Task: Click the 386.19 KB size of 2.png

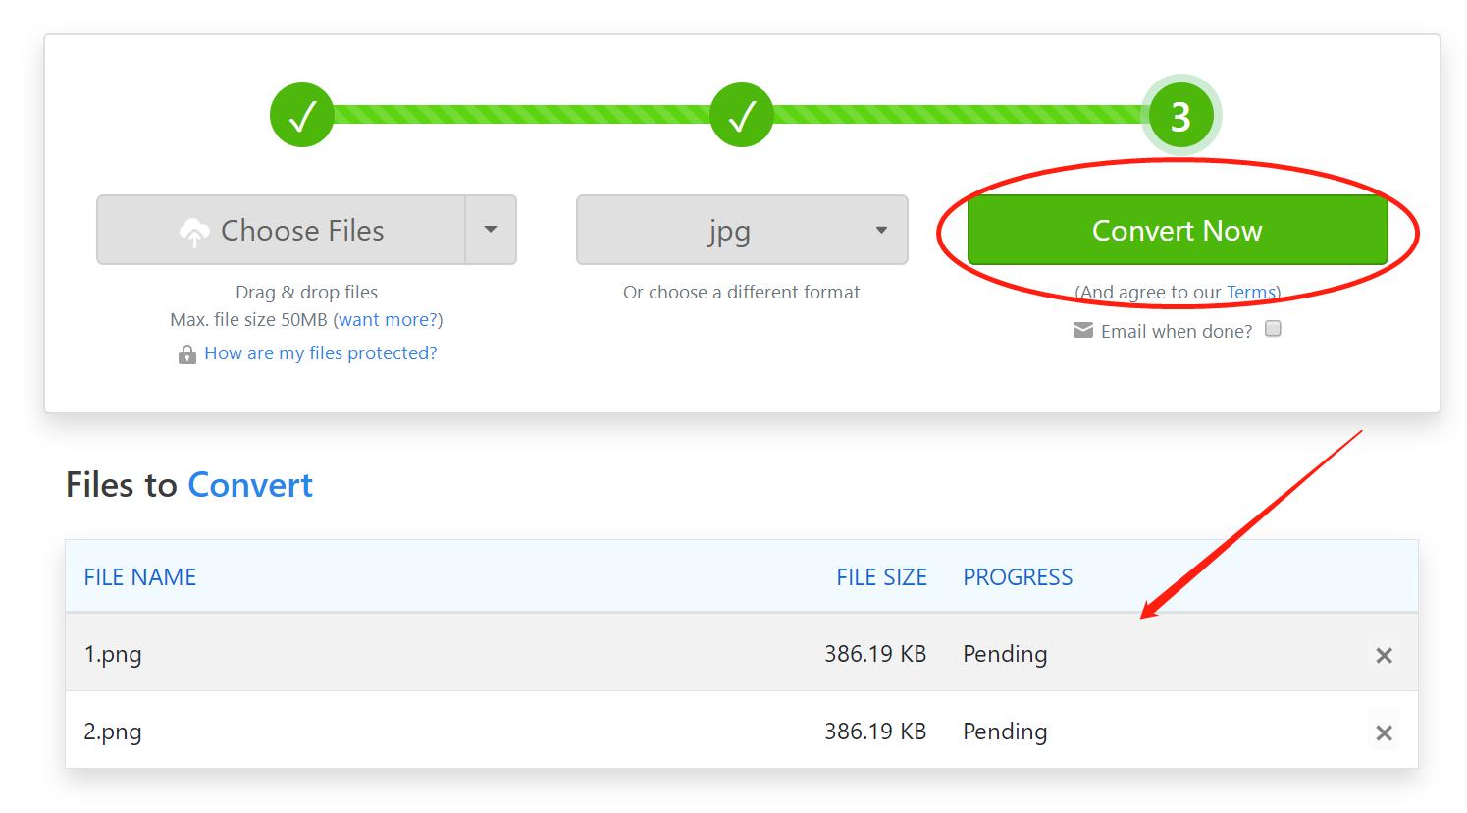Action: pyautogui.click(x=875, y=732)
